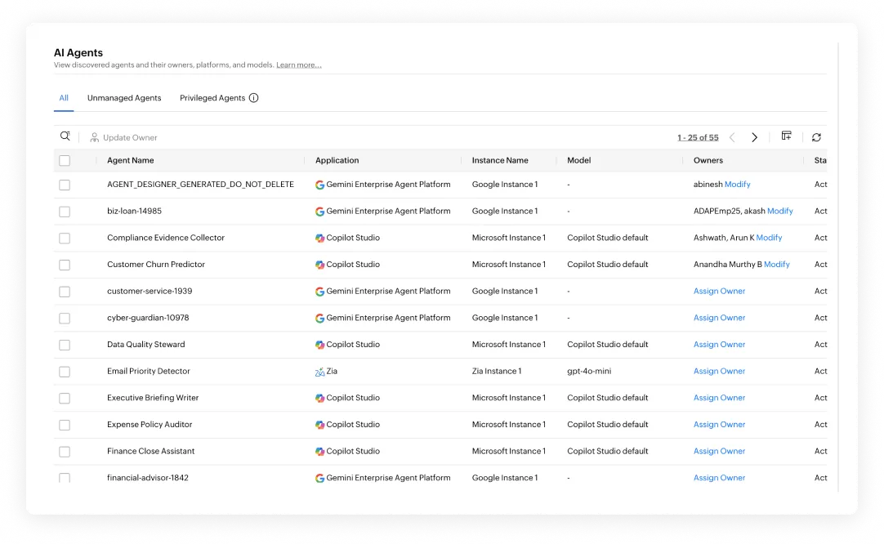
Task: Click Gemini icon in biz-loan-14985 row
Action: pyautogui.click(x=319, y=212)
